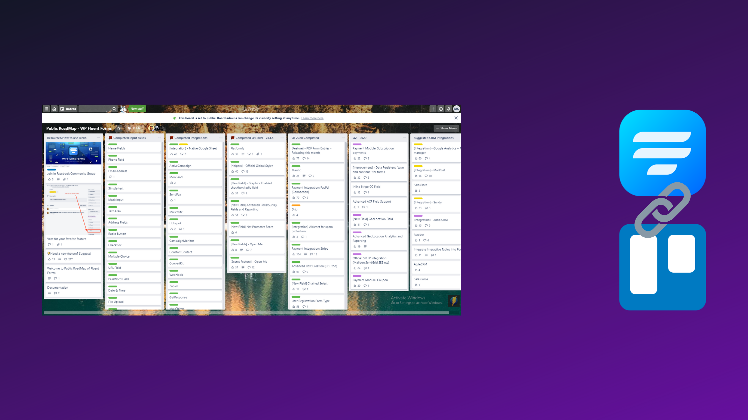
Task: Click thumbs-up icon on PDF Form Entries card
Action: (294, 158)
